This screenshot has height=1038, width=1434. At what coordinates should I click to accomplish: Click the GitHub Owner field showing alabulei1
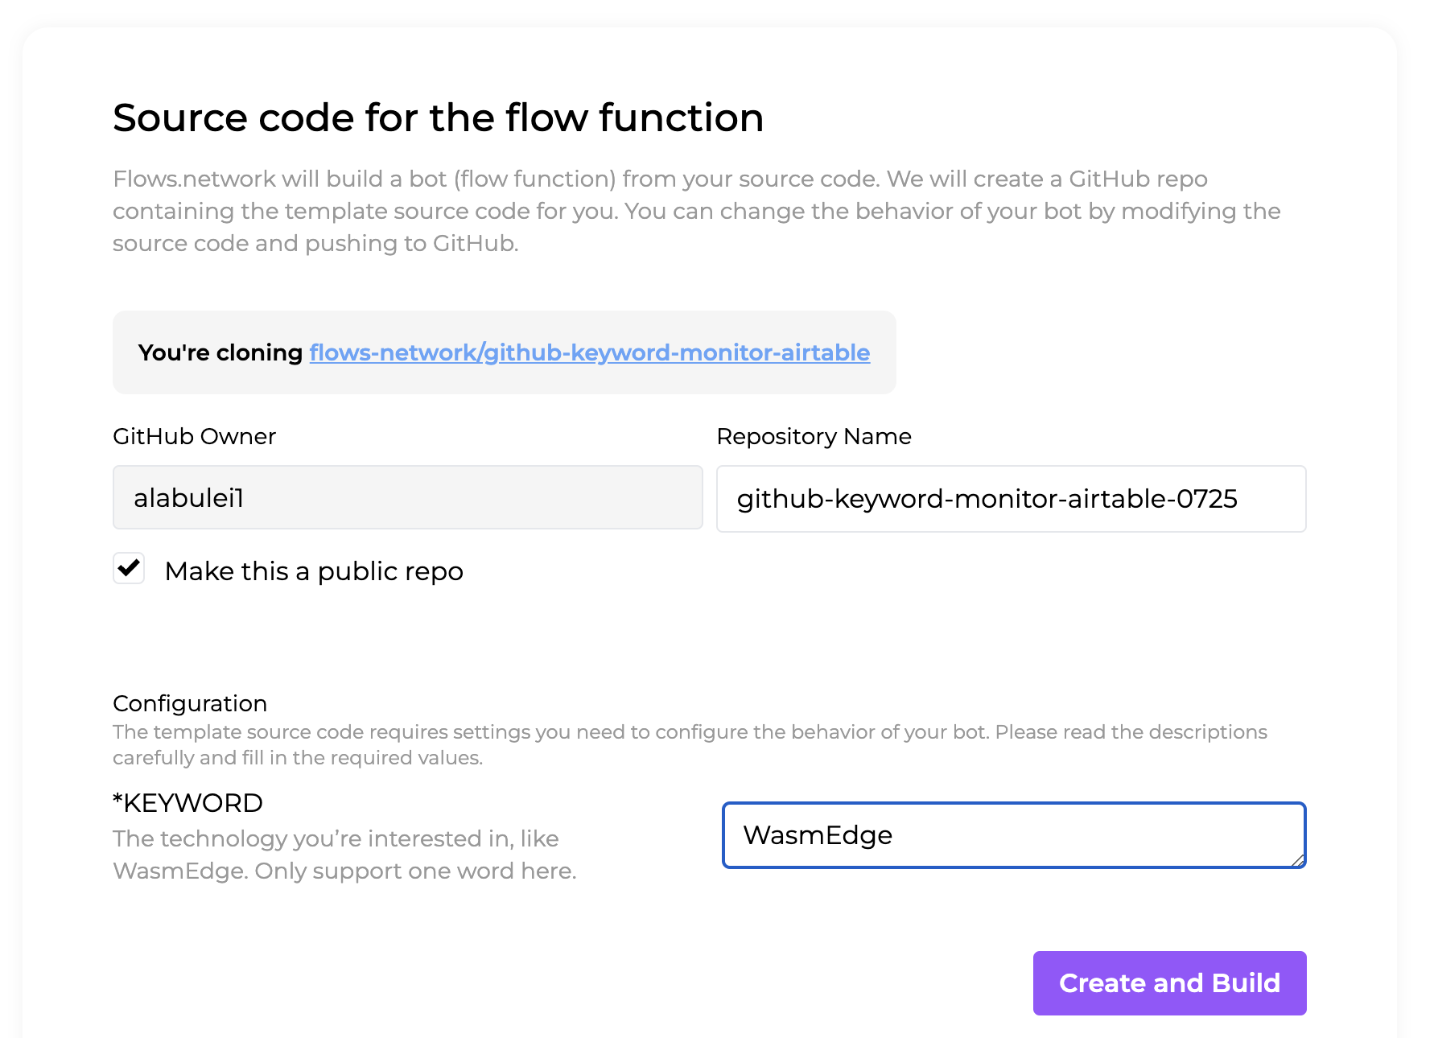406,497
